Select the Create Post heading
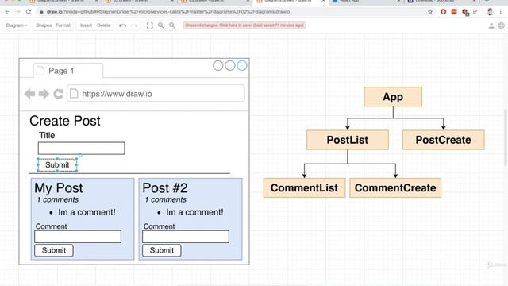Screen dimensions: 508x286 [x=65, y=121]
